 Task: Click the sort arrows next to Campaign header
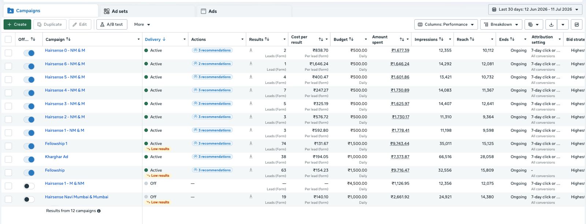click(68, 39)
